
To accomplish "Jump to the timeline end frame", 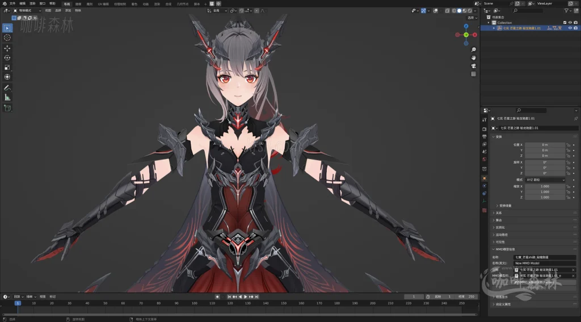I will [x=256, y=297].
